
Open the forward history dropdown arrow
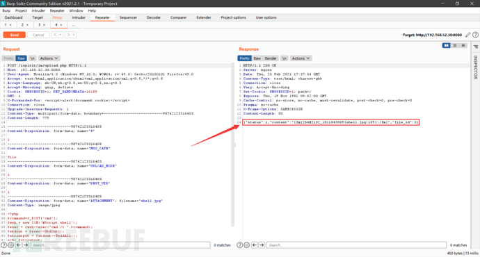(x=74, y=35)
